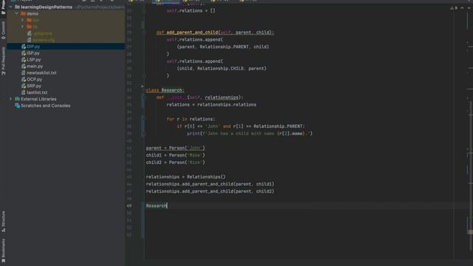This screenshot has width=473, height=266.
Task: Select the demo folder in project tree
Action: pos(33,13)
